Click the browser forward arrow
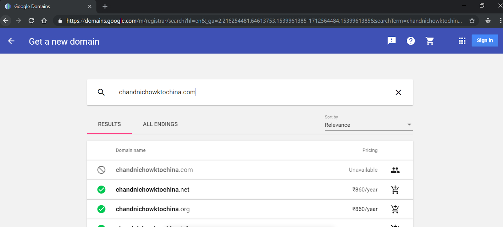Viewport: 503px width, 227px height. tap(19, 21)
